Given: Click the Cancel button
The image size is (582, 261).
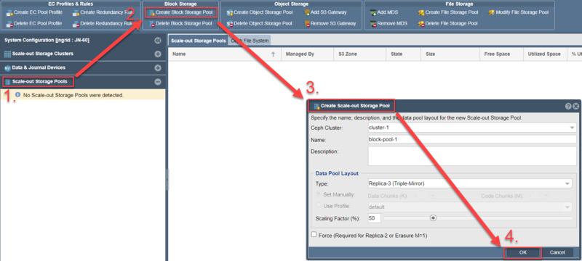Looking at the screenshot, I should pyautogui.click(x=557, y=252).
